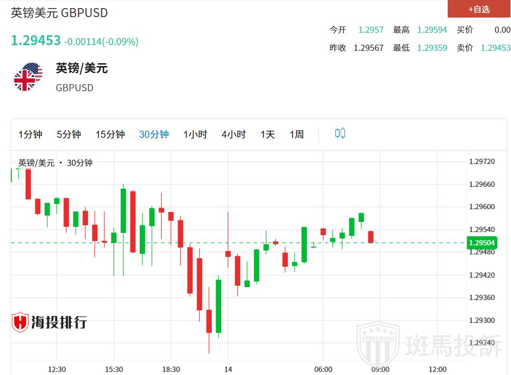Screen dimensions: 511x375
Task: Show the 1天 daily chart
Action: (x=268, y=135)
